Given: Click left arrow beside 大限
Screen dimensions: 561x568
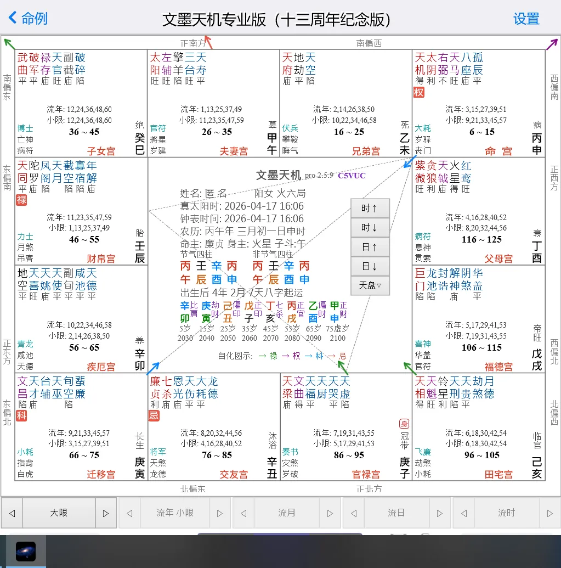Looking at the screenshot, I should point(12,513).
